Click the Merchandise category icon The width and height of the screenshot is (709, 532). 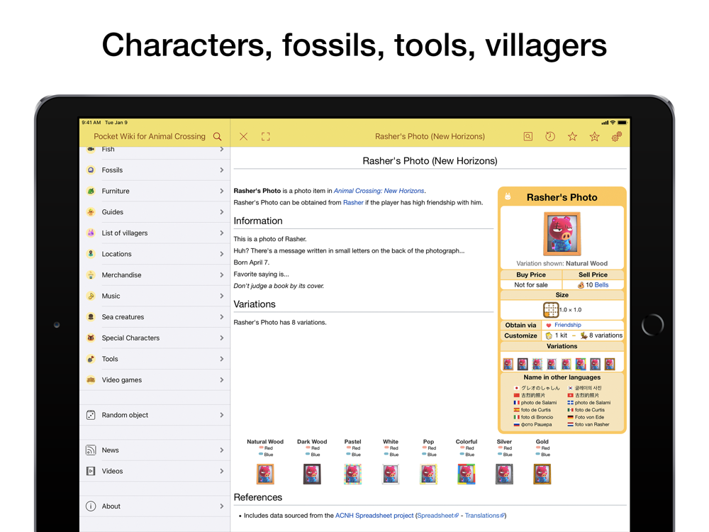click(91, 275)
